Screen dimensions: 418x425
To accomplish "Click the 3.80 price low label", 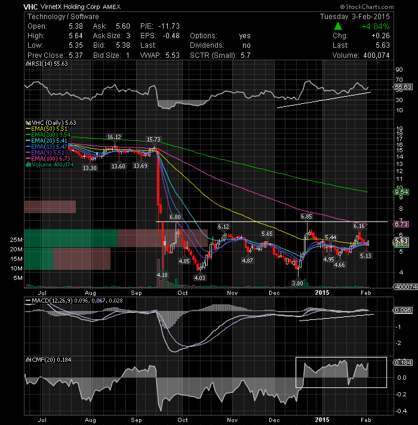I will pos(297,284).
